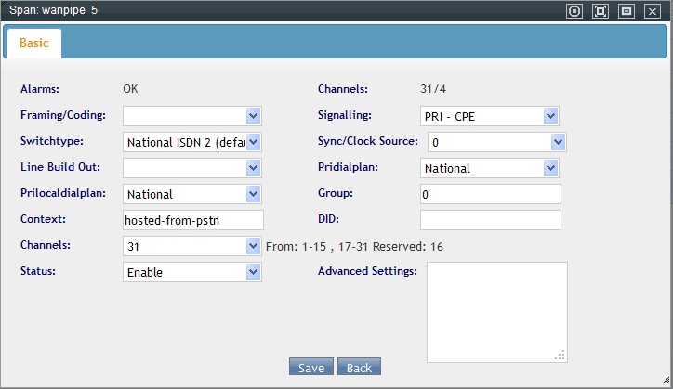Expand the Signalling PRI - CPE dropdown
The height and width of the screenshot is (389, 673).
tap(489, 116)
